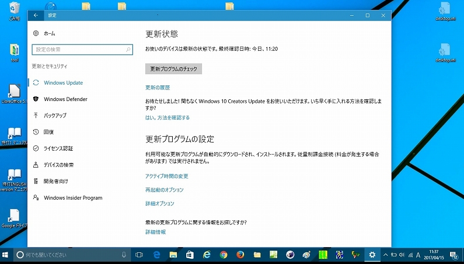Select the upper desktop.ini file icon

coord(445,11)
